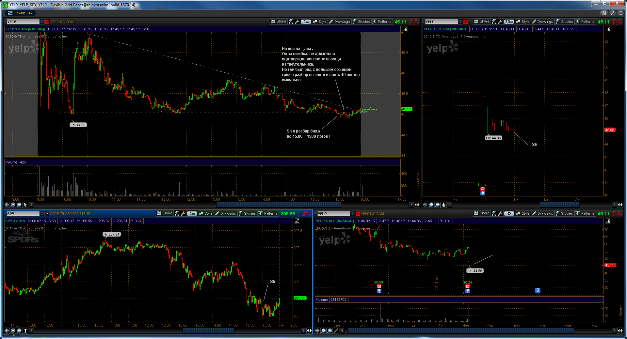The image size is (627, 339).
Task: Click Patterns in the YELP 30m chart
Action: point(585,22)
